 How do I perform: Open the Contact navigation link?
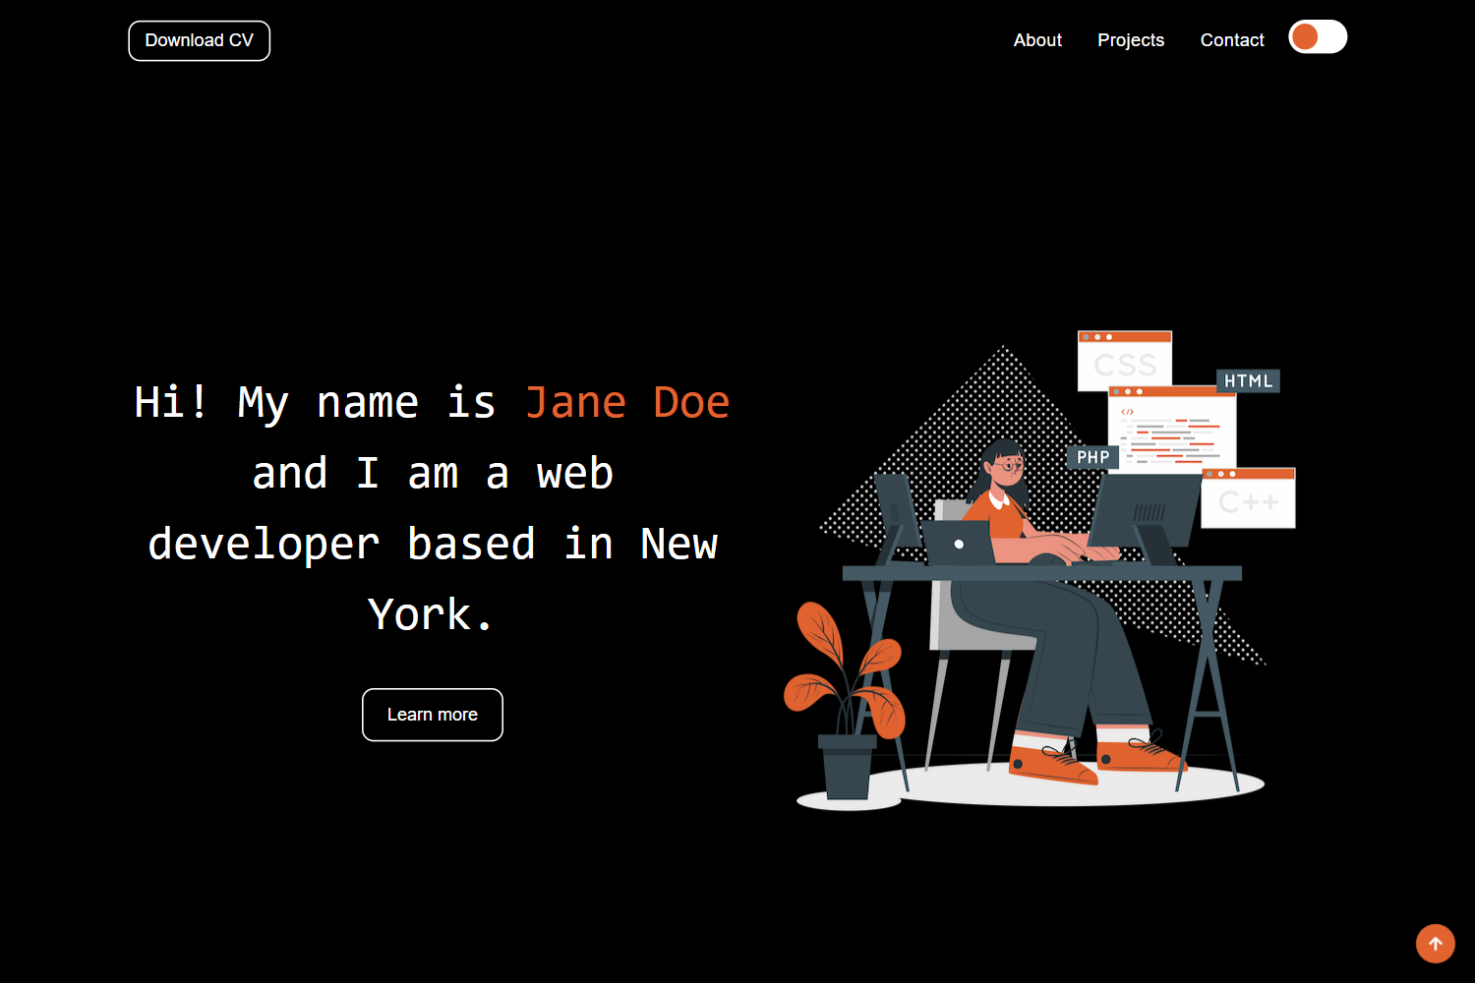1232,39
